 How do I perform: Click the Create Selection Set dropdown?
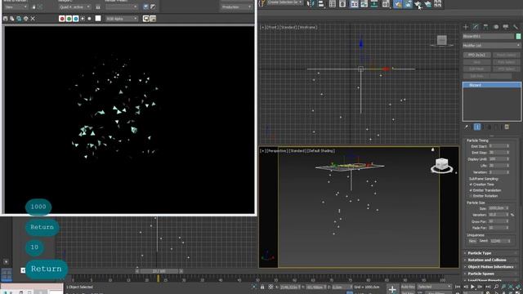click(x=284, y=2)
